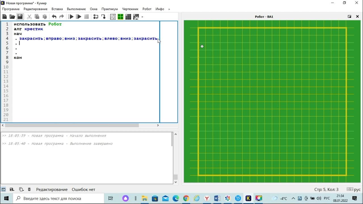Image resolution: width=363 pixels, height=204 pixels.
Task: Open Kumir app from taskbar
Action: click(248, 198)
